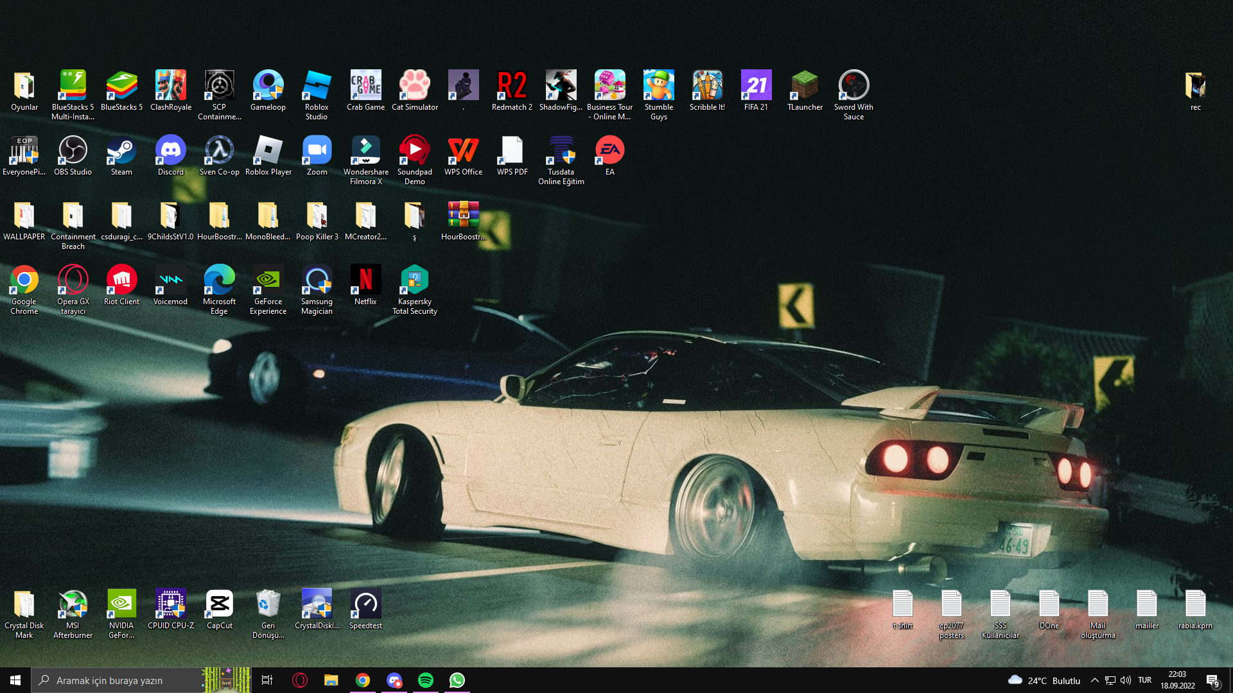Open volume control in tray

[1125, 680]
